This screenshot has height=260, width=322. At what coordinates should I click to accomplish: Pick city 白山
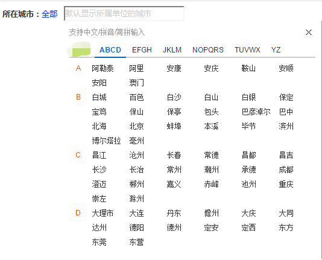(x=211, y=97)
